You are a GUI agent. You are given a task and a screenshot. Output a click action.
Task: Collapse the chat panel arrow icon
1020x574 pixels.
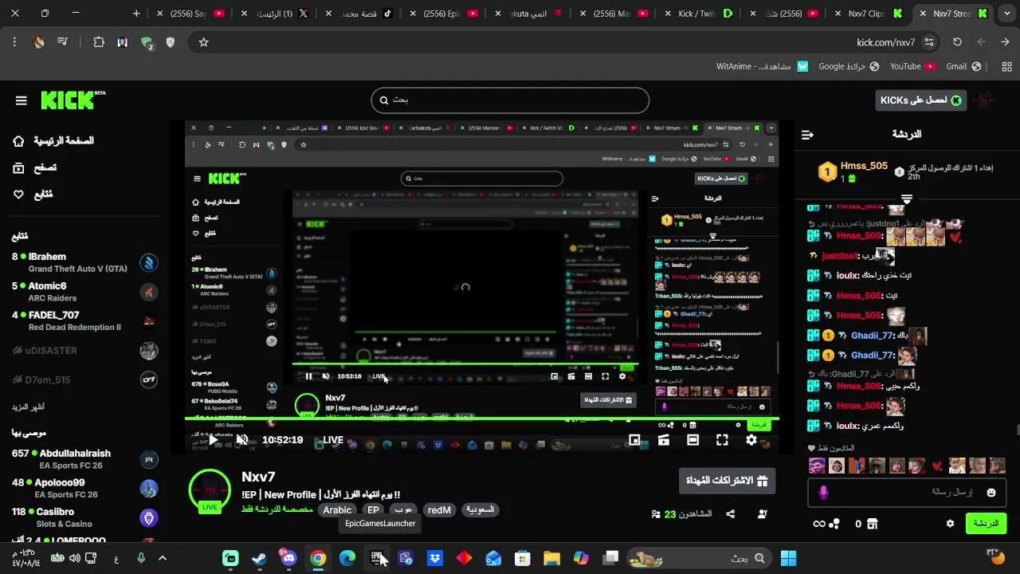[x=807, y=135]
